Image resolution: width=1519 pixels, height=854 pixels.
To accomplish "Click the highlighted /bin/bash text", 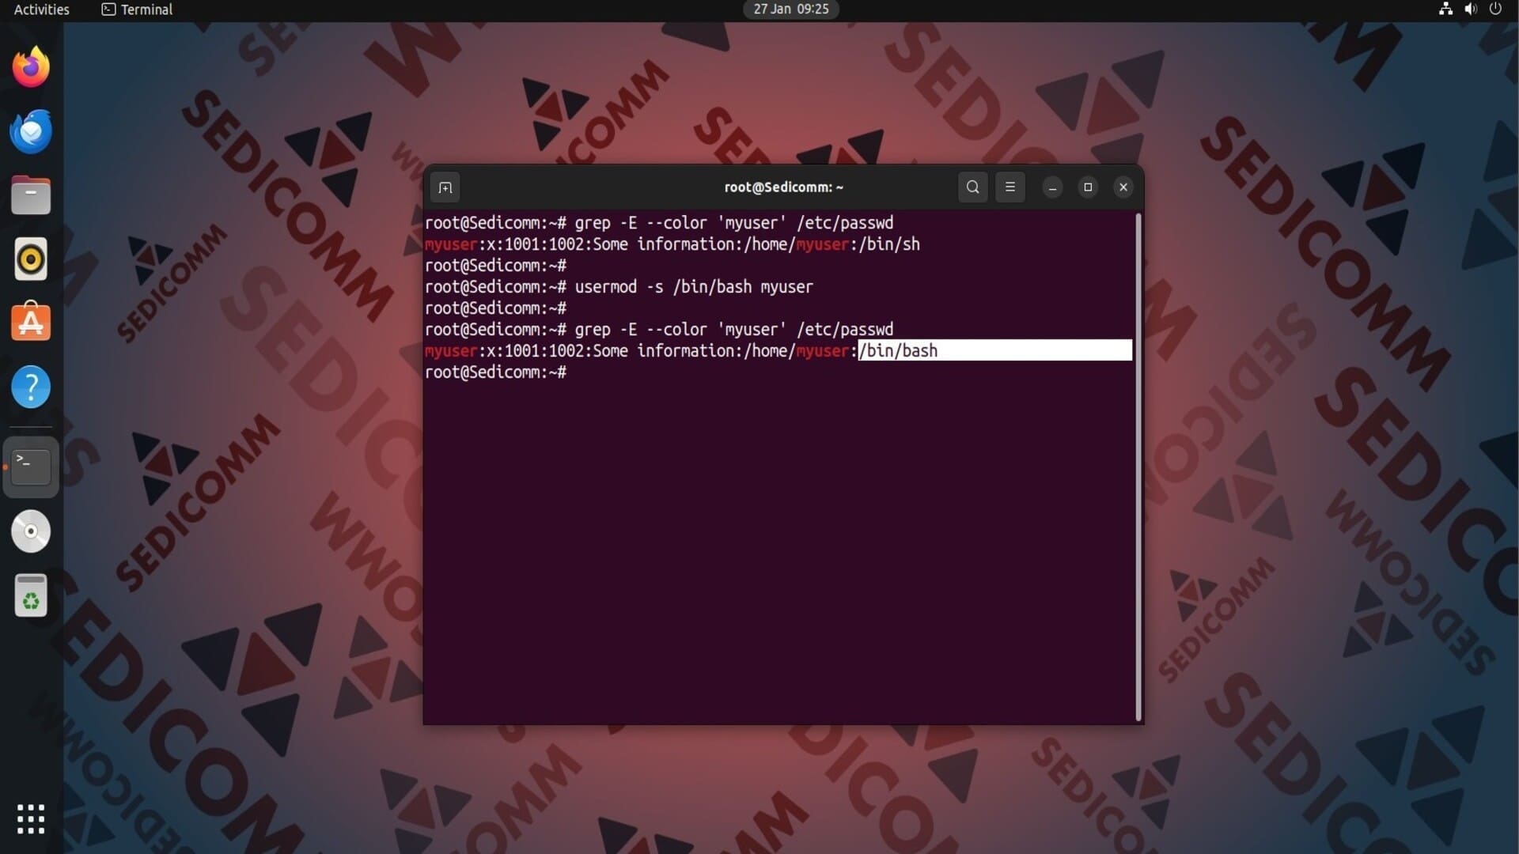I will (899, 350).
